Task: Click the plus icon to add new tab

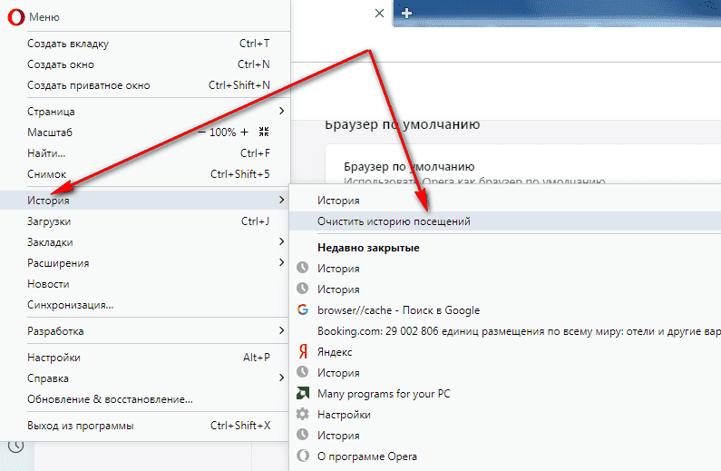Action: 406,13
